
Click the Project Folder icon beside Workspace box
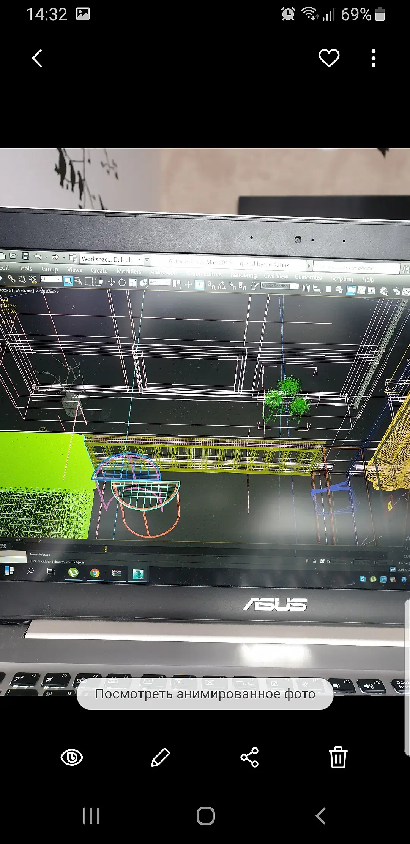coord(73,258)
